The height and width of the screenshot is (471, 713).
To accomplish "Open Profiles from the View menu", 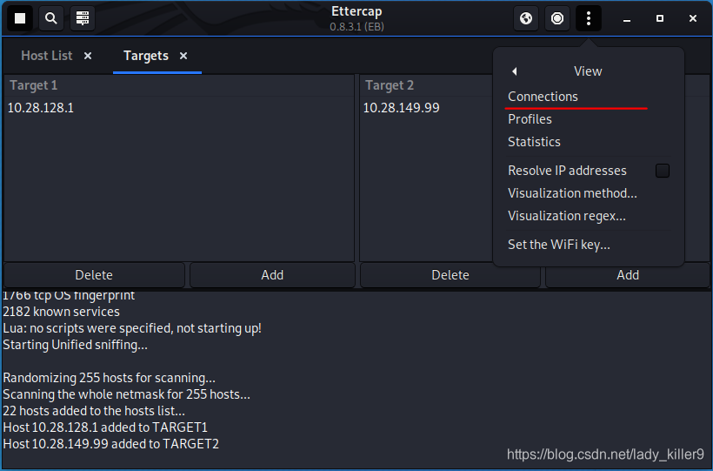I will 530,119.
